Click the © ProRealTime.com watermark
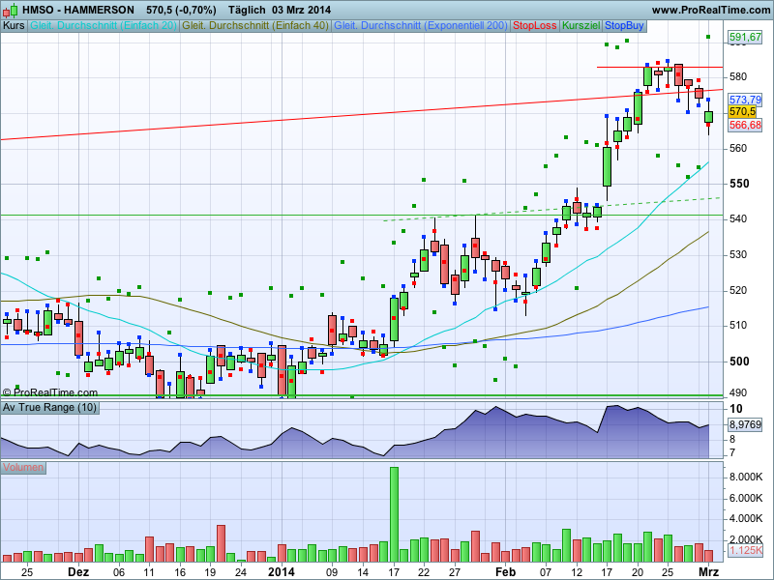The height and width of the screenshot is (580, 774). pos(50,392)
